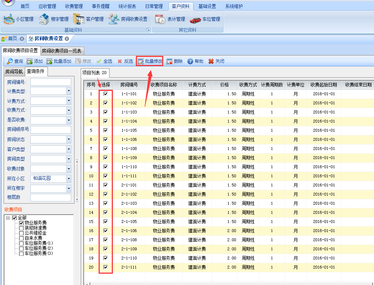Open the 所在小区 dropdown showing 和谐花园
Image resolution: width=374 pixels, height=285 pixels.
pyautogui.click(x=69, y=178)
